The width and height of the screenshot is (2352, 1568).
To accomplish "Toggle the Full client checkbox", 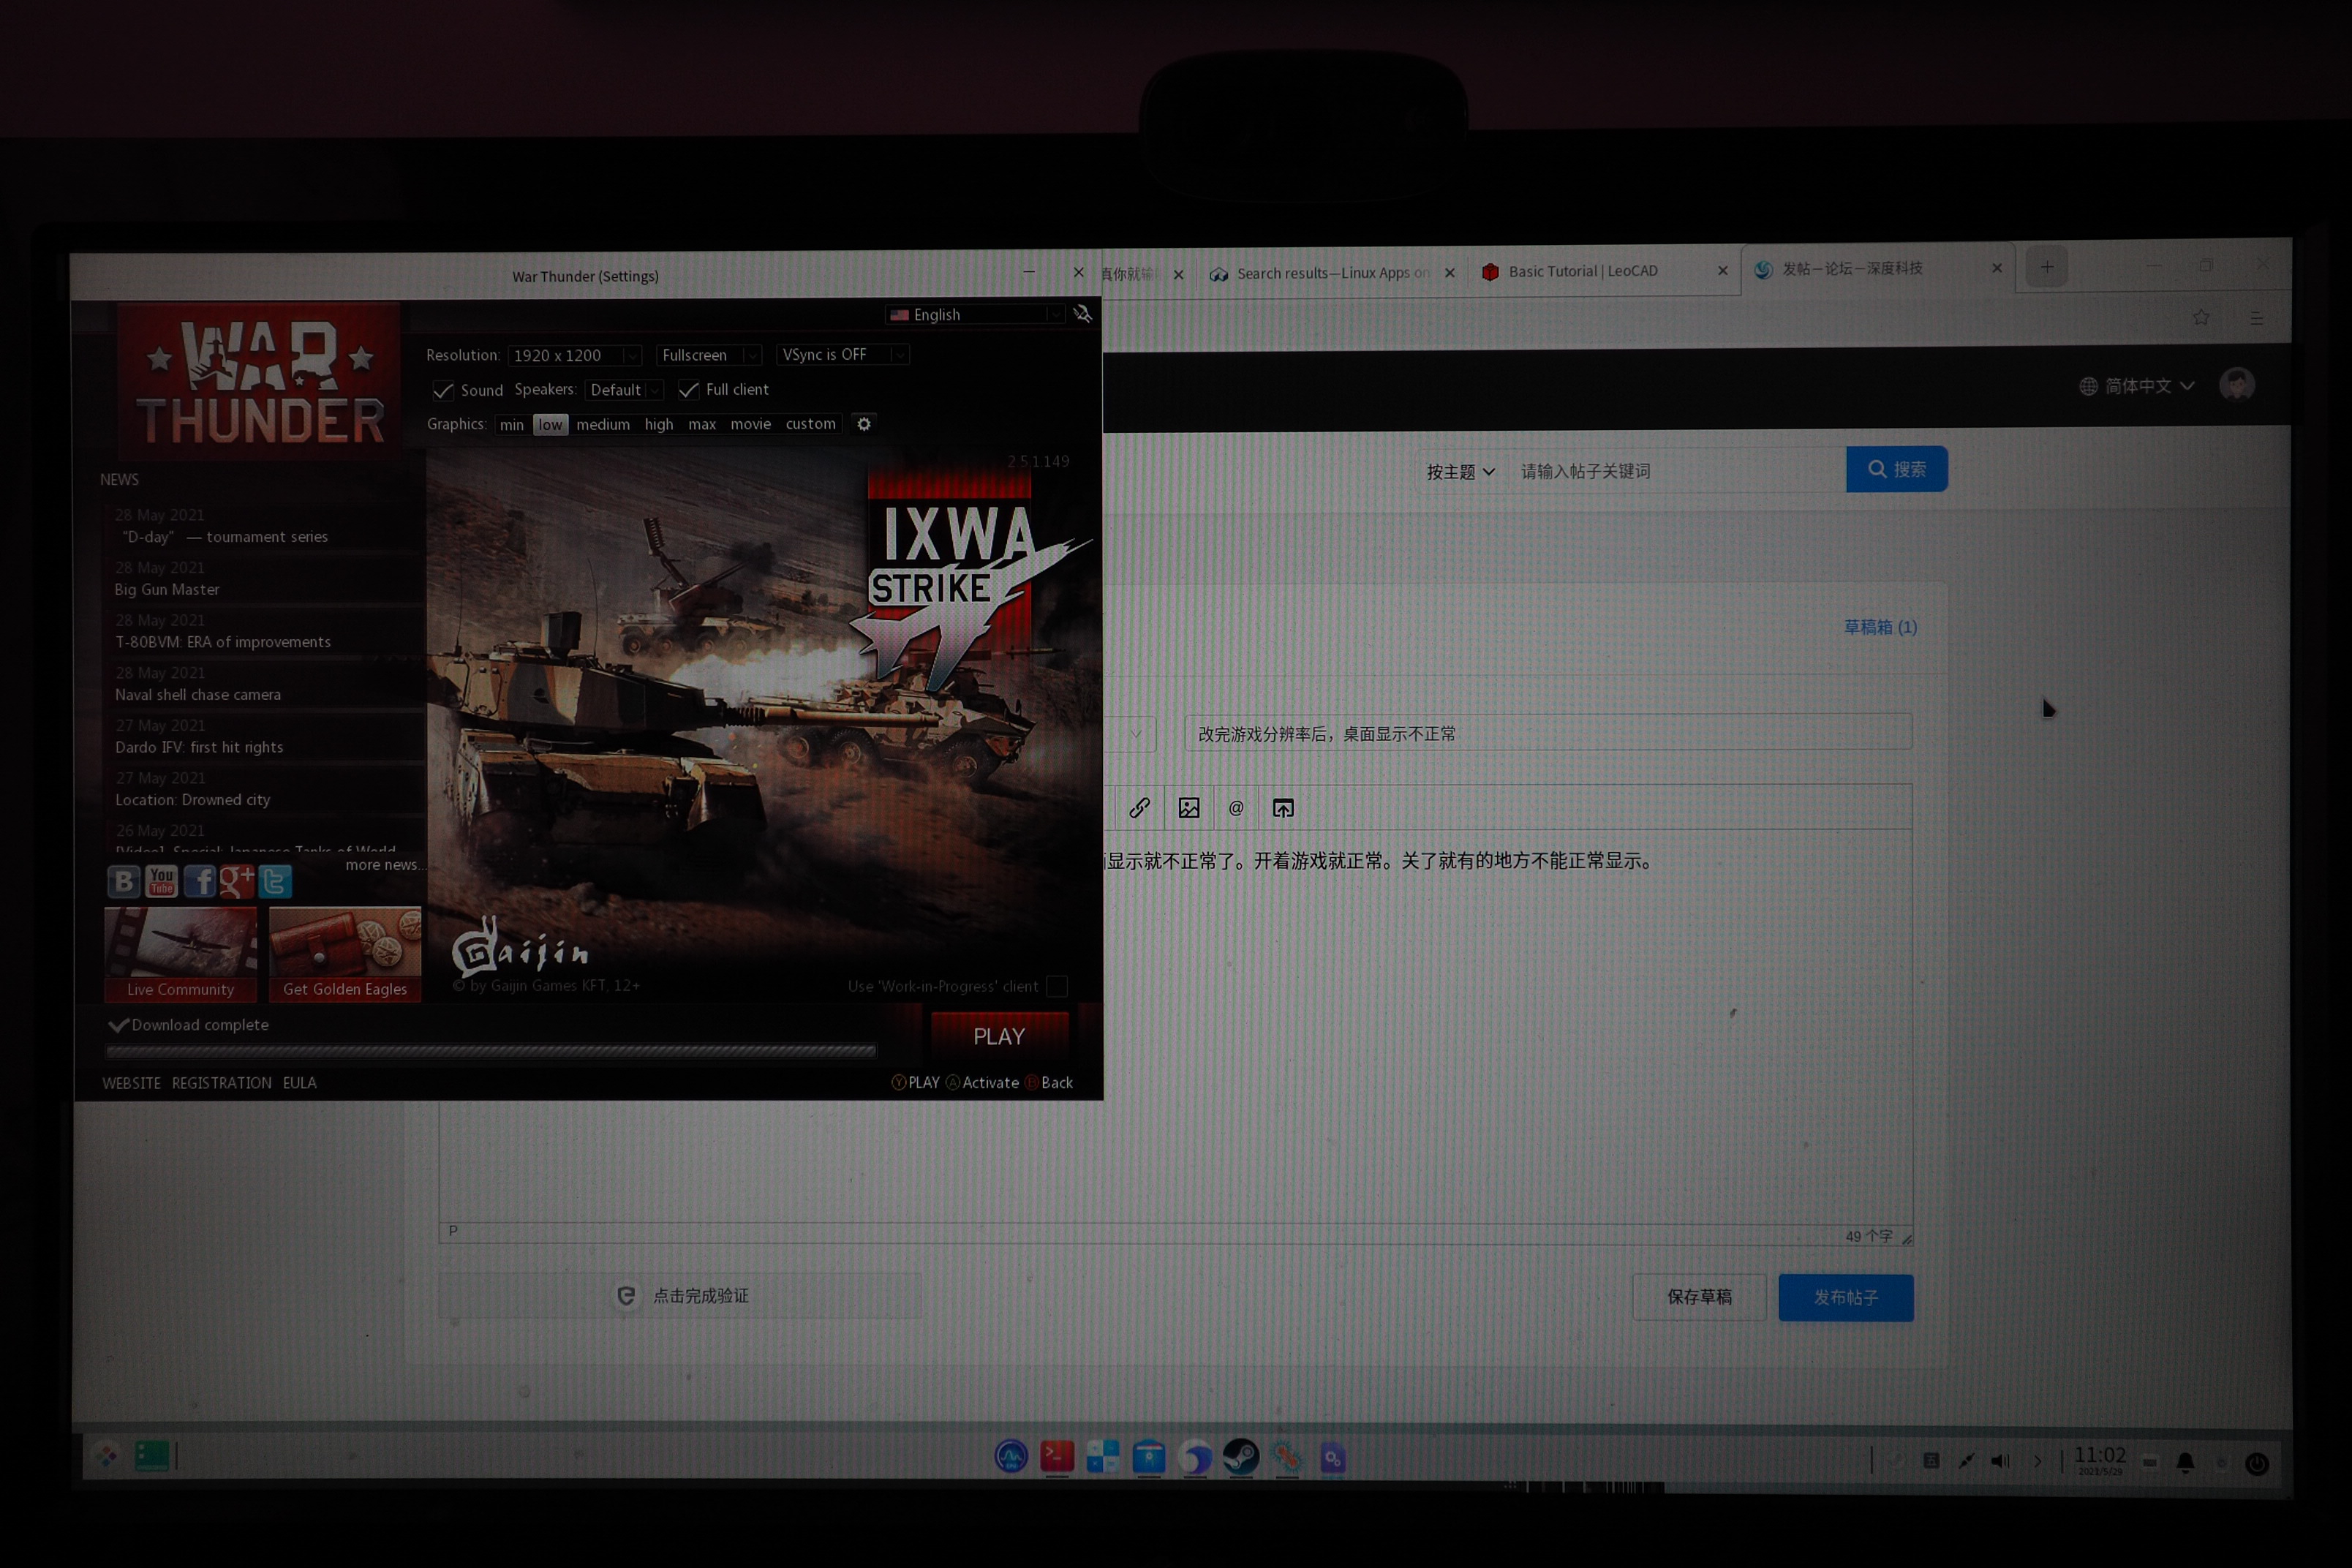I will click(688, 390).
